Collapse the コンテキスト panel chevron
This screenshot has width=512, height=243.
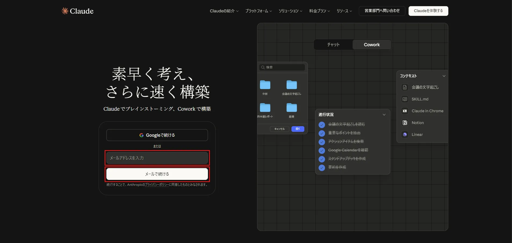point(444,76)
